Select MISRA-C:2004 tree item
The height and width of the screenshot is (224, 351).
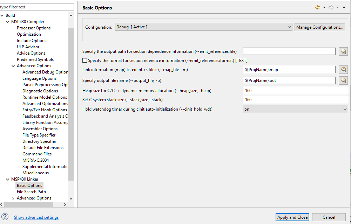pos(36,160)
